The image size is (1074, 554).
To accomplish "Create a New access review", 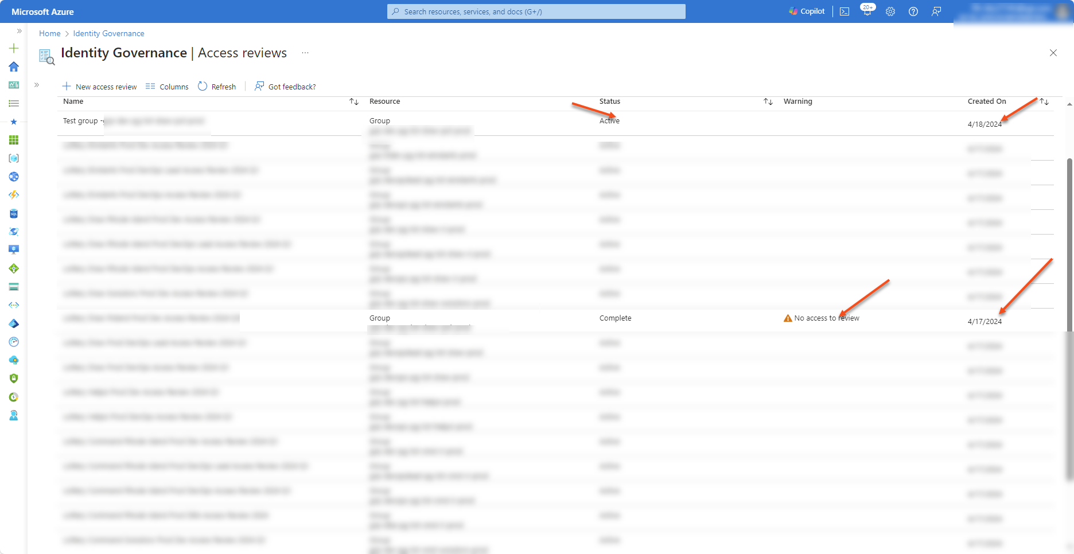I will [99, 87].
